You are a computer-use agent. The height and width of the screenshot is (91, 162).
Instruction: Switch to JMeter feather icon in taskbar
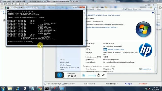coord(54,89)
